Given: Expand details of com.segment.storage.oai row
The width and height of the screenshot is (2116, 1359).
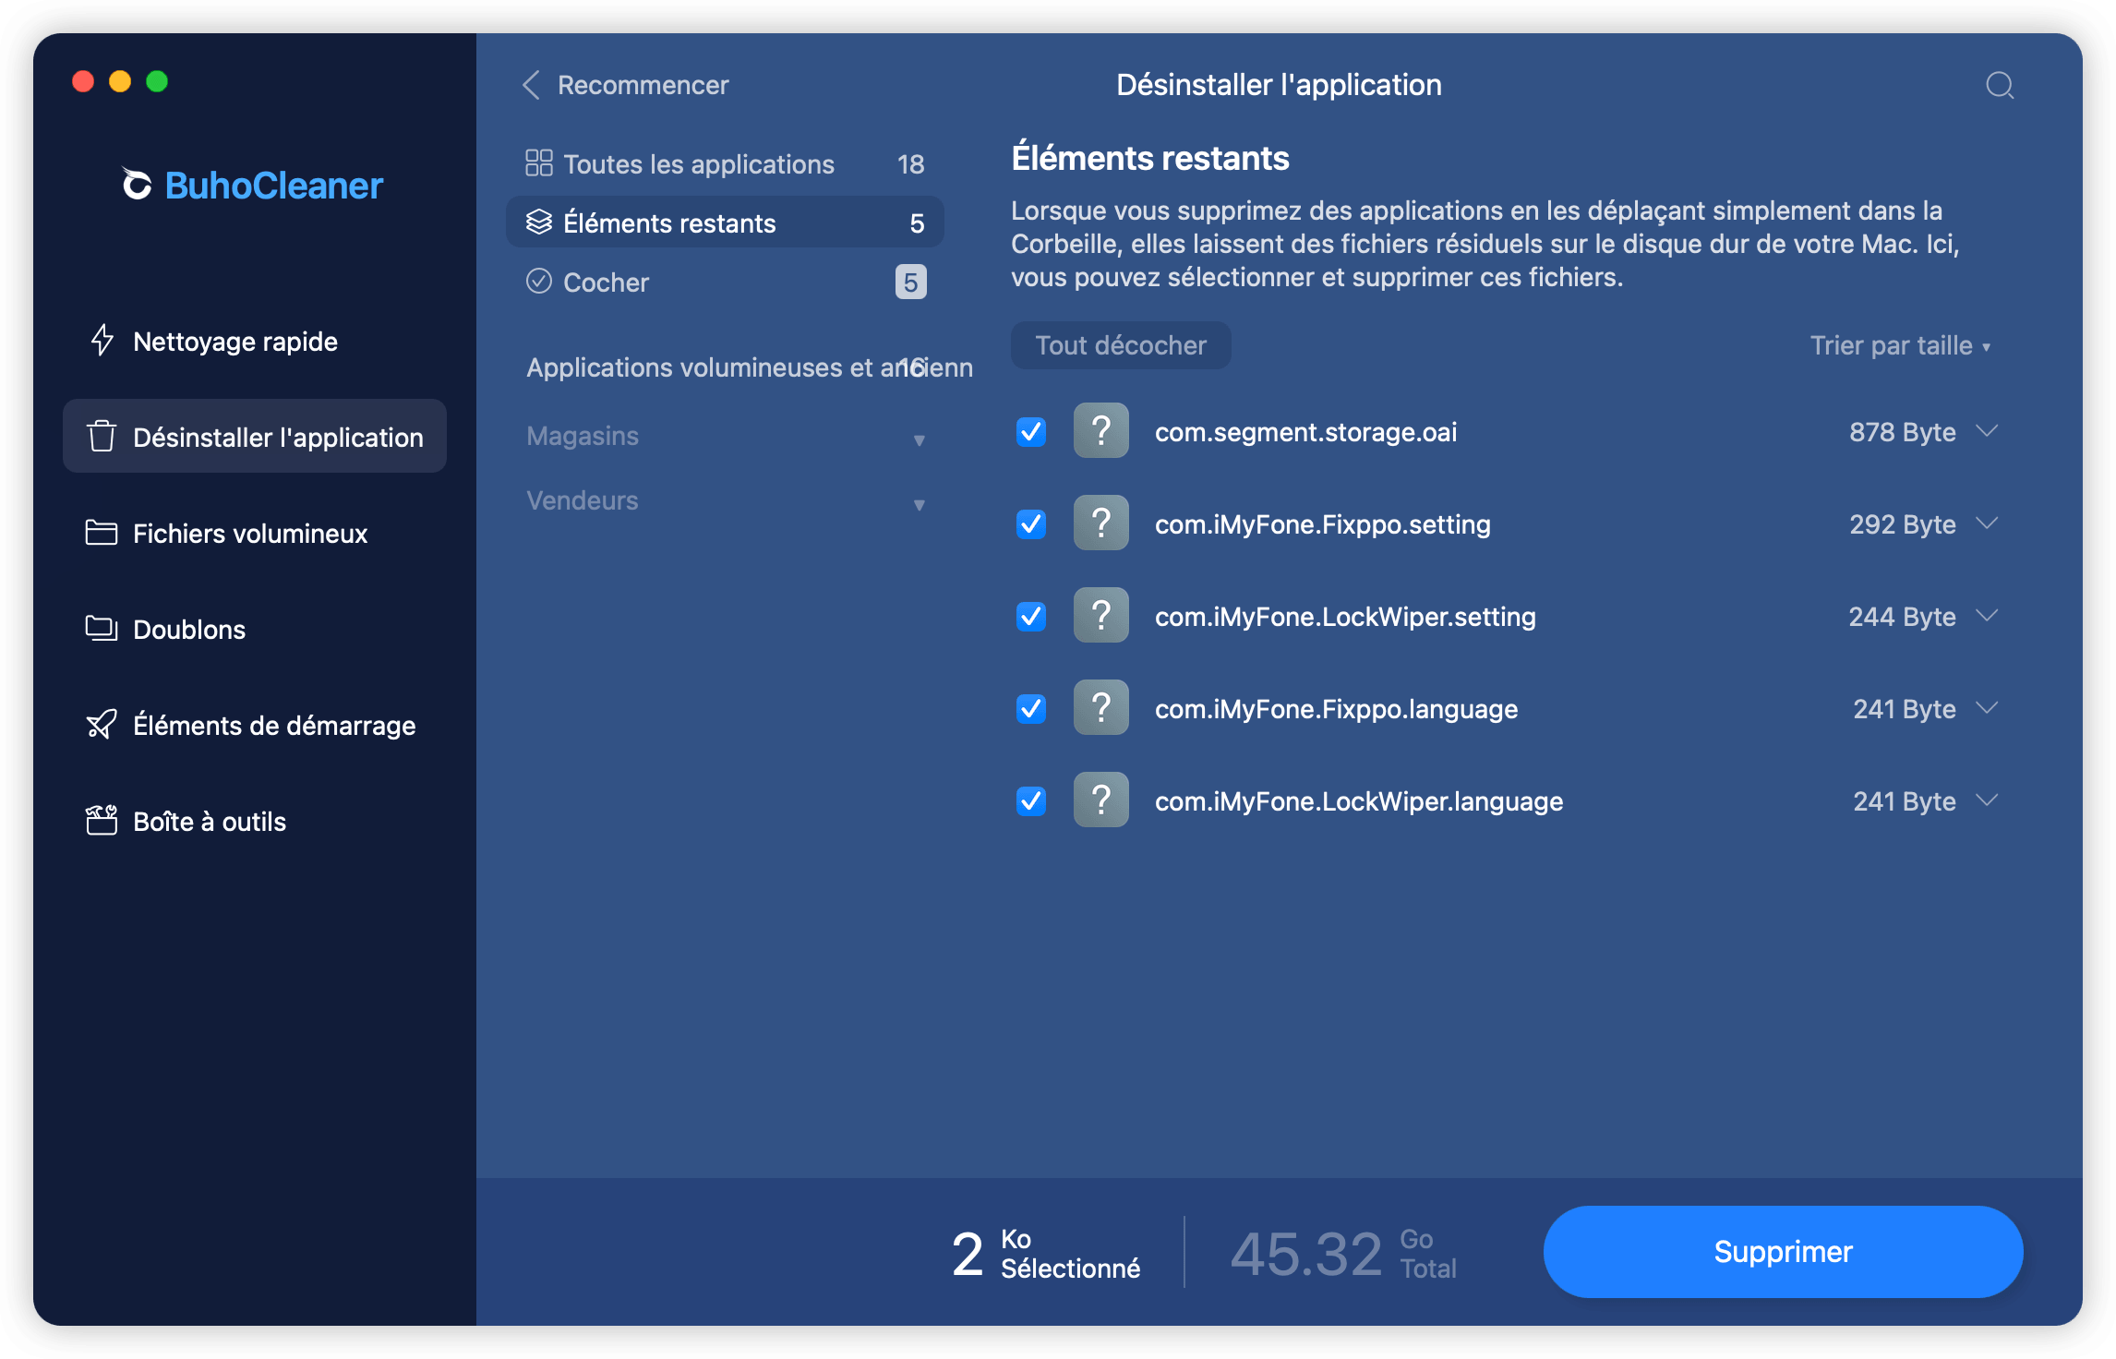Looking at the screenshot, I should click(1987, 431).
